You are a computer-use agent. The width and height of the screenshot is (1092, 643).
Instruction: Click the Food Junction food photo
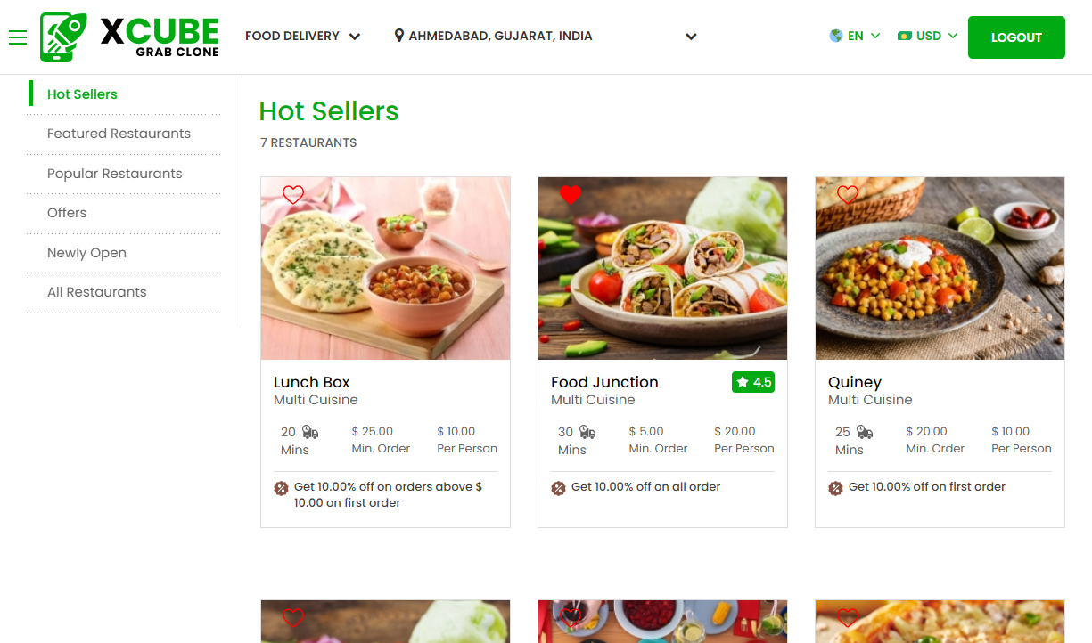tap(662, 268)
